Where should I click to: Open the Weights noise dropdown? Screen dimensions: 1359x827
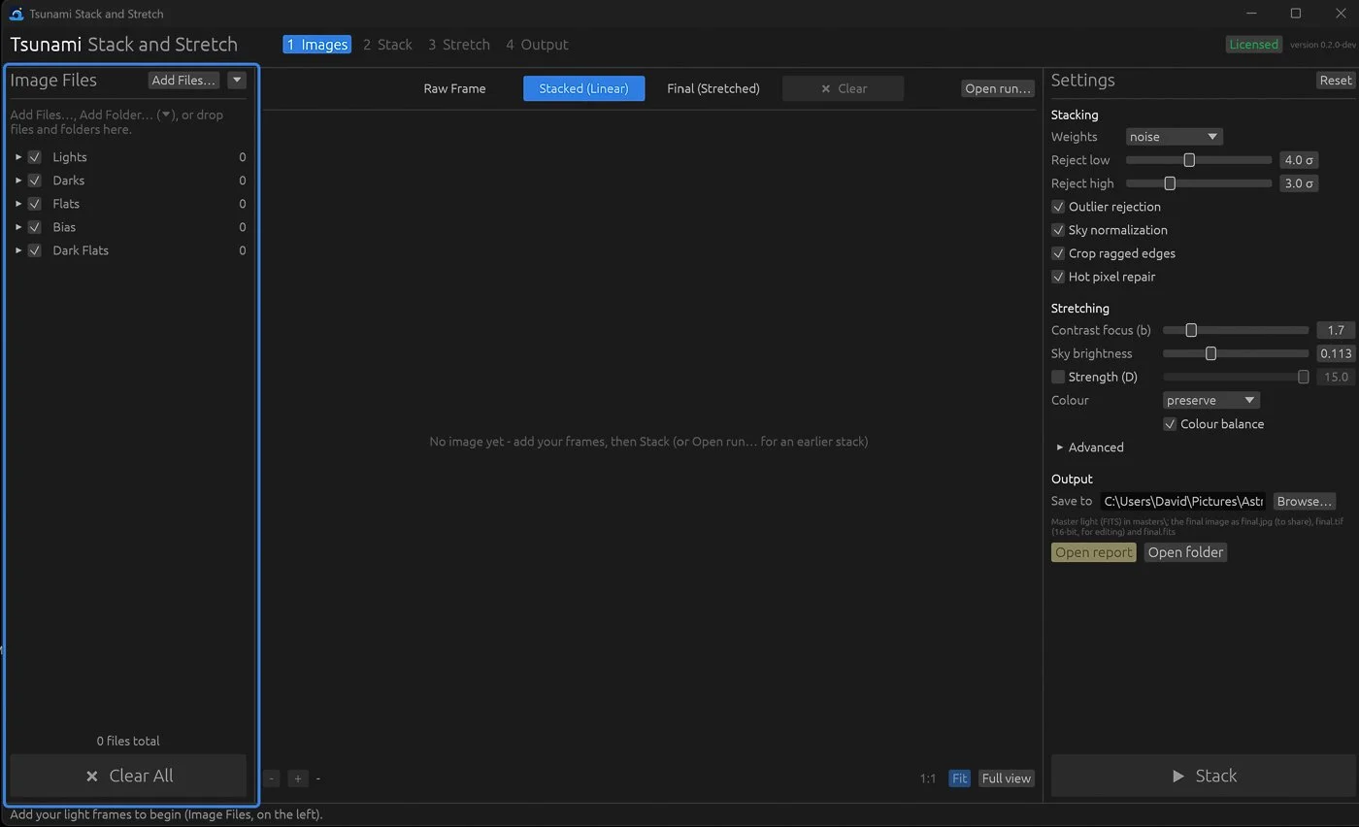(x=1174, y=137)
